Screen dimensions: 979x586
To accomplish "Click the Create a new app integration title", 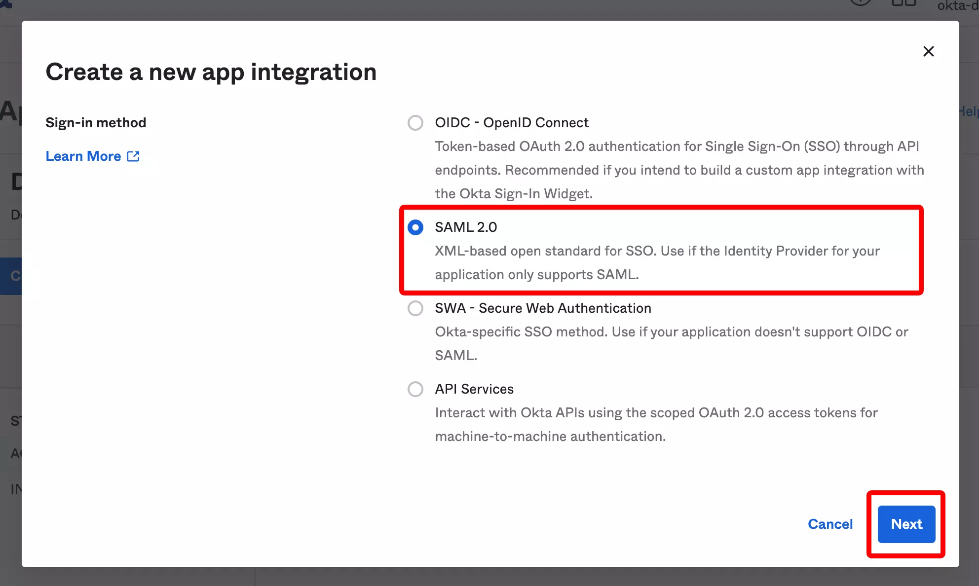I will tap(211, 72).
